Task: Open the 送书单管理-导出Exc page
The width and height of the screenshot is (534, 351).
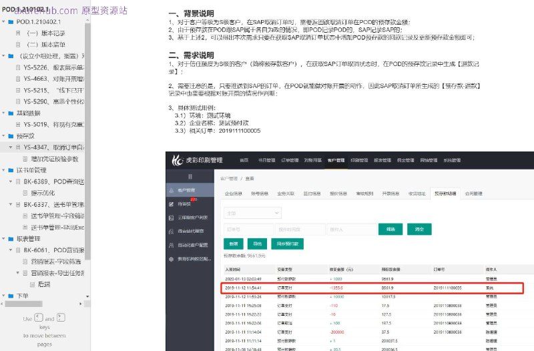Action: point(57,228)
